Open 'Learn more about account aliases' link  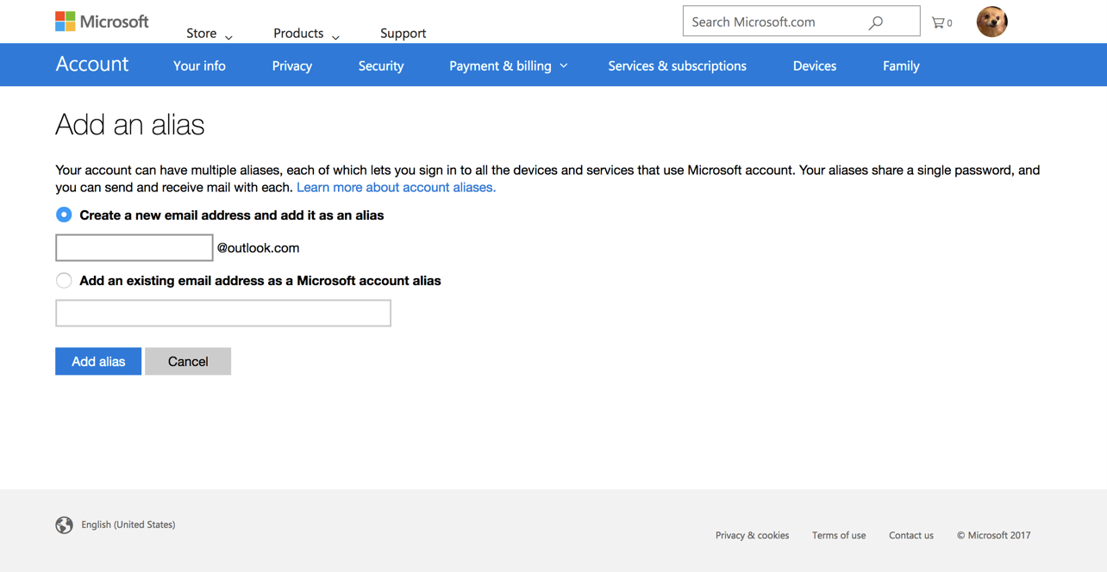click(396, 187)
